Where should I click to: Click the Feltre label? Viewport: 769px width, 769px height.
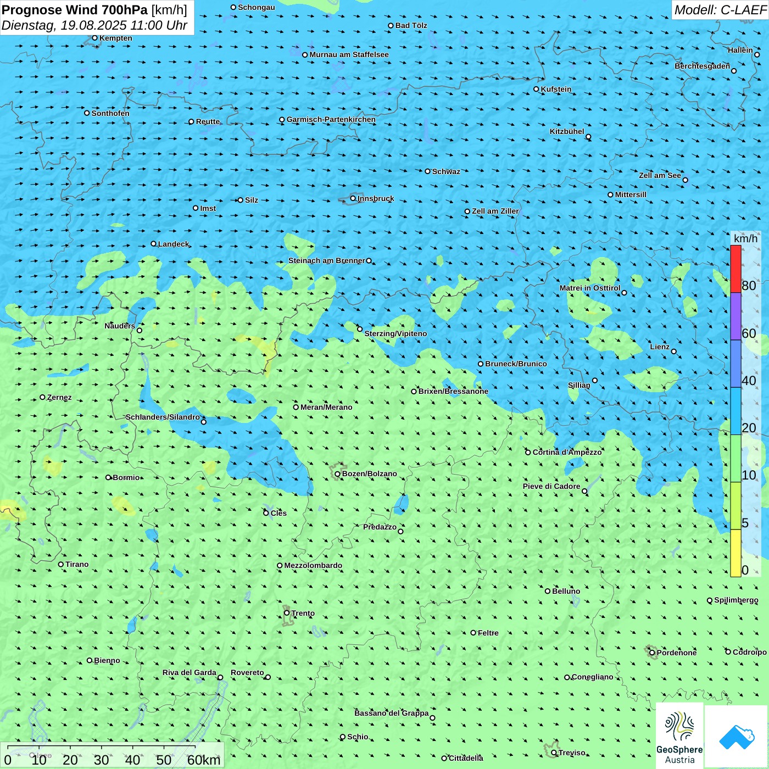click(488, 633)
